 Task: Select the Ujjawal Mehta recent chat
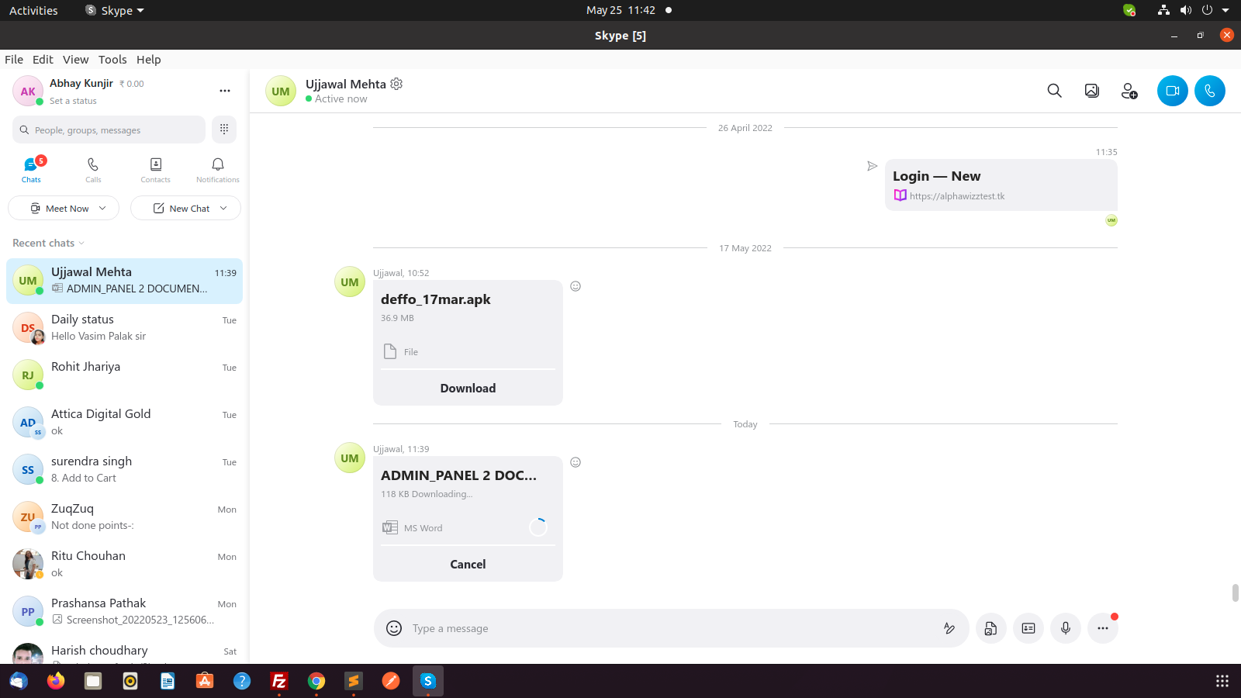click(124, 280)
